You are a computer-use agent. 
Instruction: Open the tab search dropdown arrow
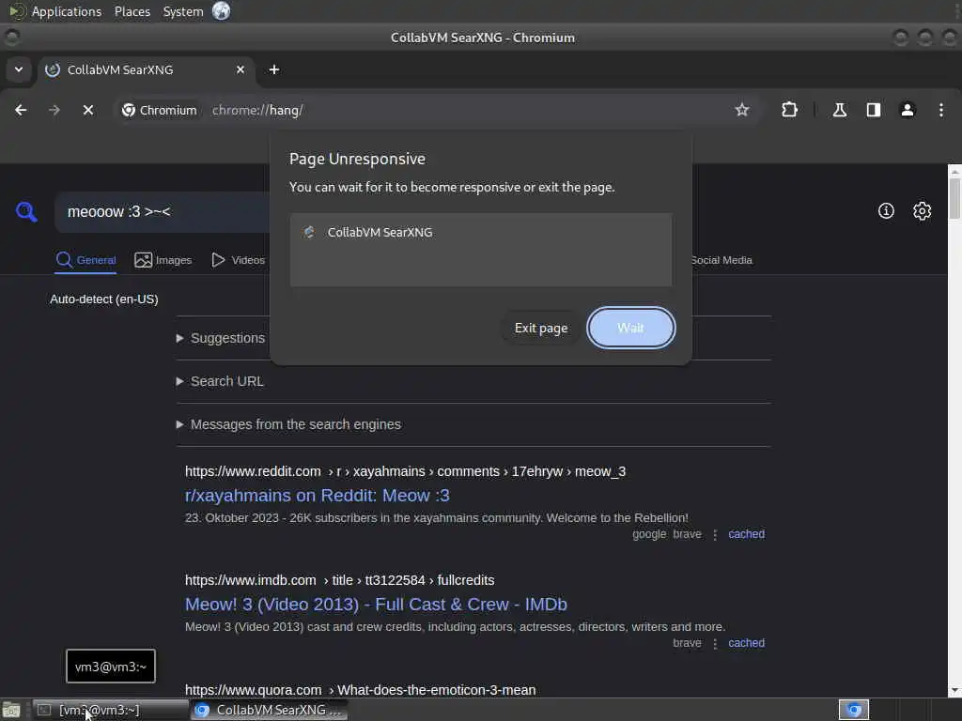pos(19,69)
